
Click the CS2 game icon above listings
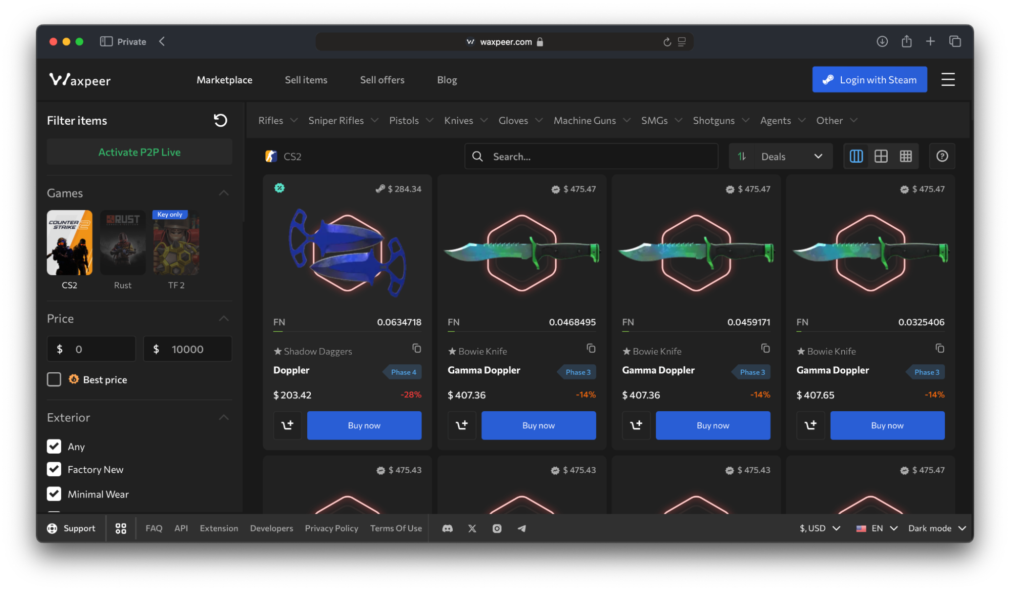pos(271,156)
